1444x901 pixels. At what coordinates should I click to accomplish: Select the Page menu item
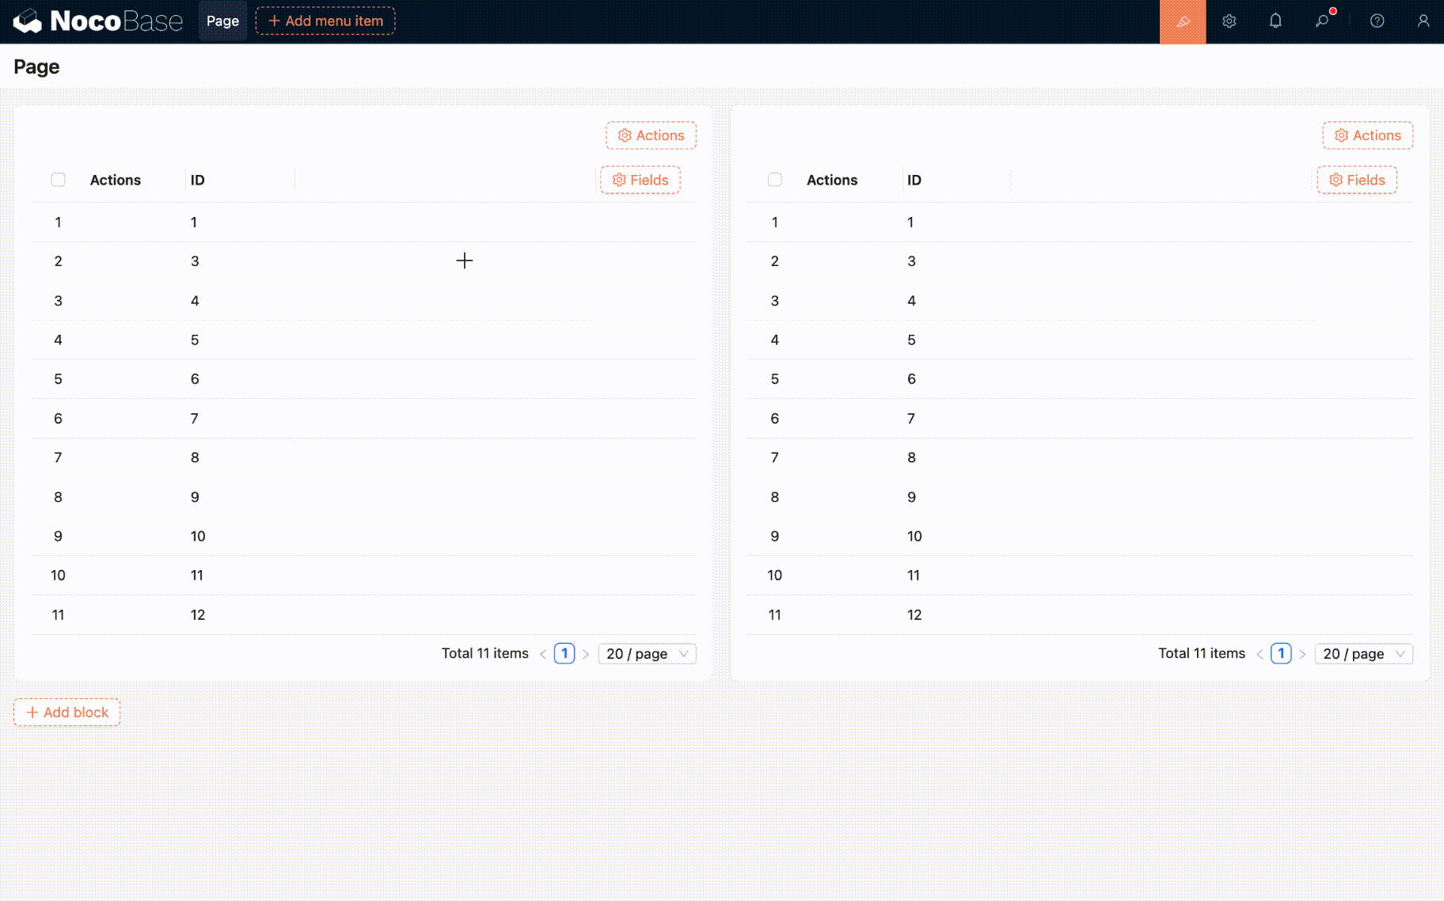pyautogui.click(x=222, y=21)
